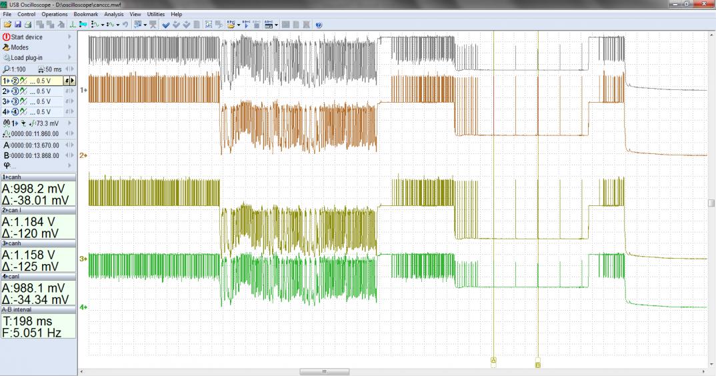Expand the Modes submenu arrow

click(x=69, y=47)
